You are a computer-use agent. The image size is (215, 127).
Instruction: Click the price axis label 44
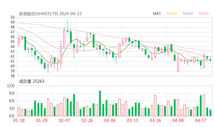12,46
